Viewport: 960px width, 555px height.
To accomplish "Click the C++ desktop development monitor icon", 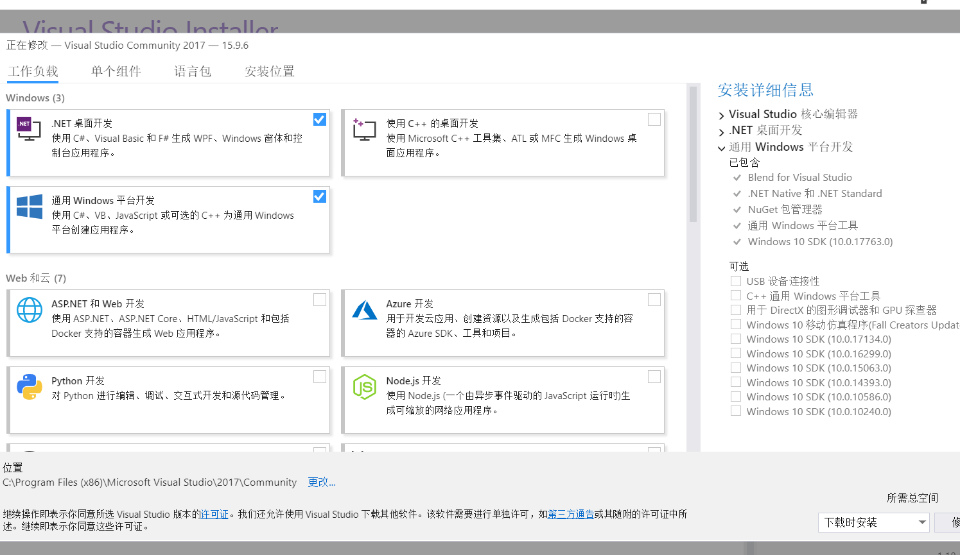I will point(364,129).
